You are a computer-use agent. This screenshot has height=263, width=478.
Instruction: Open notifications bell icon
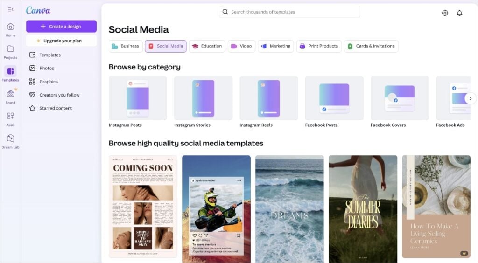click(x=459, y=13)
